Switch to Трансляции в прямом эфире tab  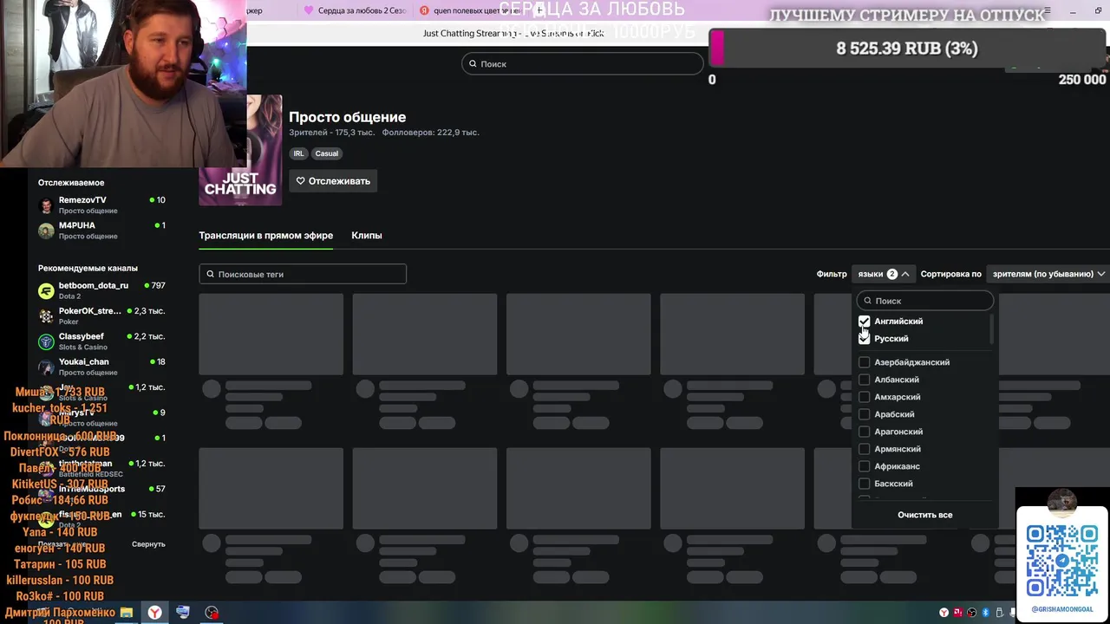pos(266,236)
